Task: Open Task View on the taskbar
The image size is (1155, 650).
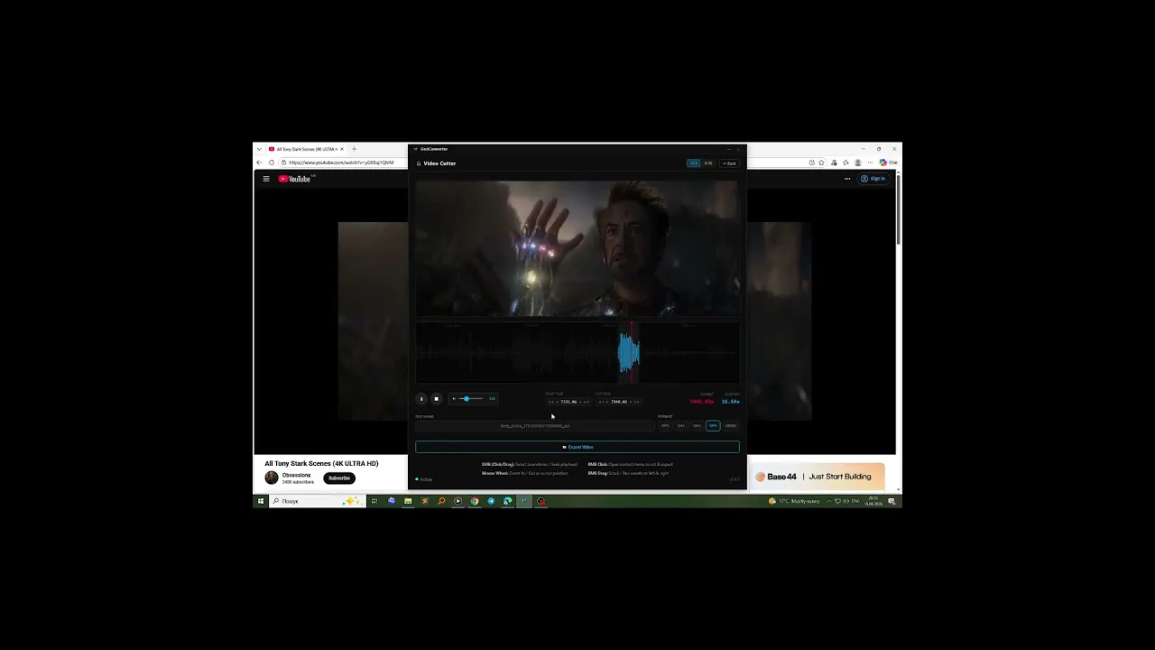Action: pyautogui.click(x=374, y=501)
